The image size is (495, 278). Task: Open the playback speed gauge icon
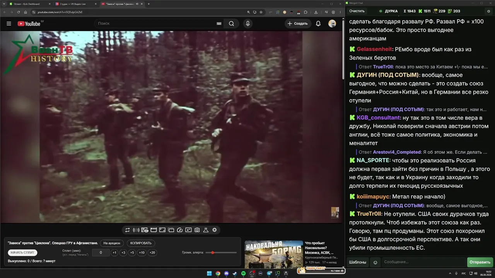click(179, 230)
